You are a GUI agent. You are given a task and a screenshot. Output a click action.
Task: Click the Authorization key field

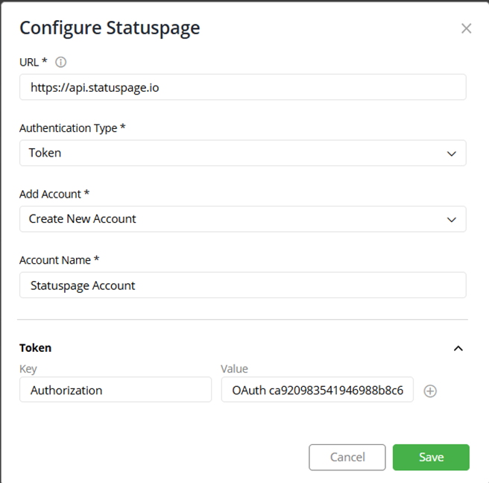116,389
